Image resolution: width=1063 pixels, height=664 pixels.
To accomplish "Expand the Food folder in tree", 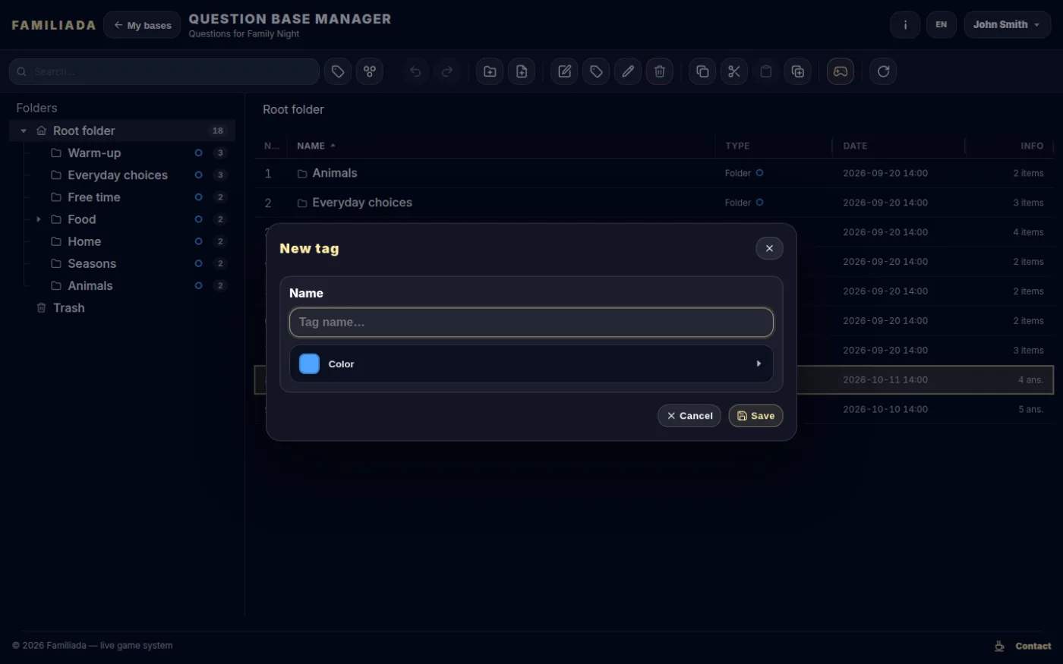I will 39,219.
